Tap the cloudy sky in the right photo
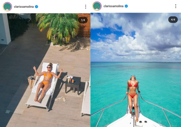The image size is (181, 127). tap(136, 38)
